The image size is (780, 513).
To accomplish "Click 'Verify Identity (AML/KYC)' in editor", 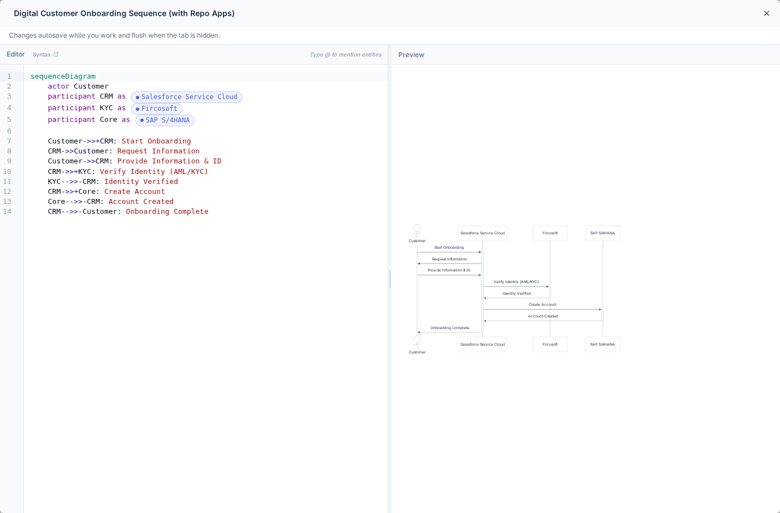I will (154, 172).
